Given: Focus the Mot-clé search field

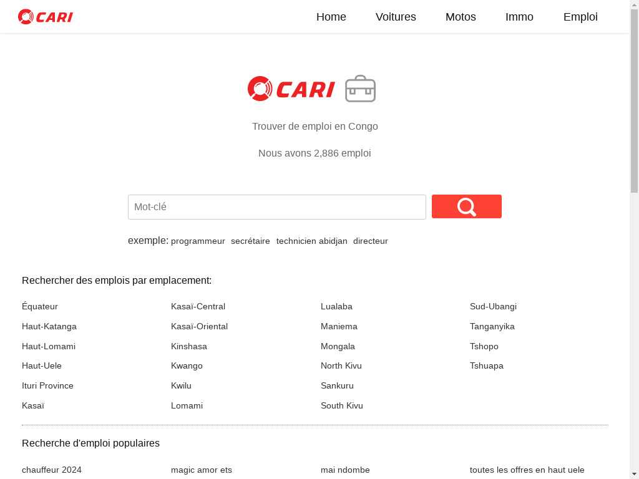Looking at the screenshot, I should pyautogui.click(x=276, y=207).
